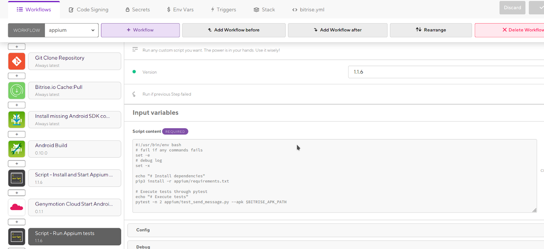Viewport: 544px width, 249px height.
Task: Click the Secrets lock icon
Action: click(x=127, y=10)
